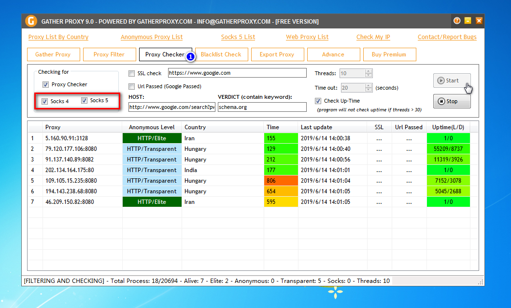Tick the Url Passed (Google Passed) checkbox
Image resolution: width=511 pixels, height=308 pixels.
[132, 86]
